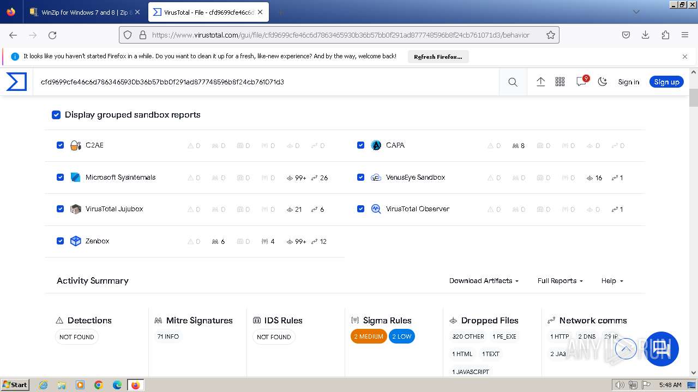Click the C2AE sandbox icon
This screenshot has height=392, width=698.
pyautogui.click(x=76, y=145)
